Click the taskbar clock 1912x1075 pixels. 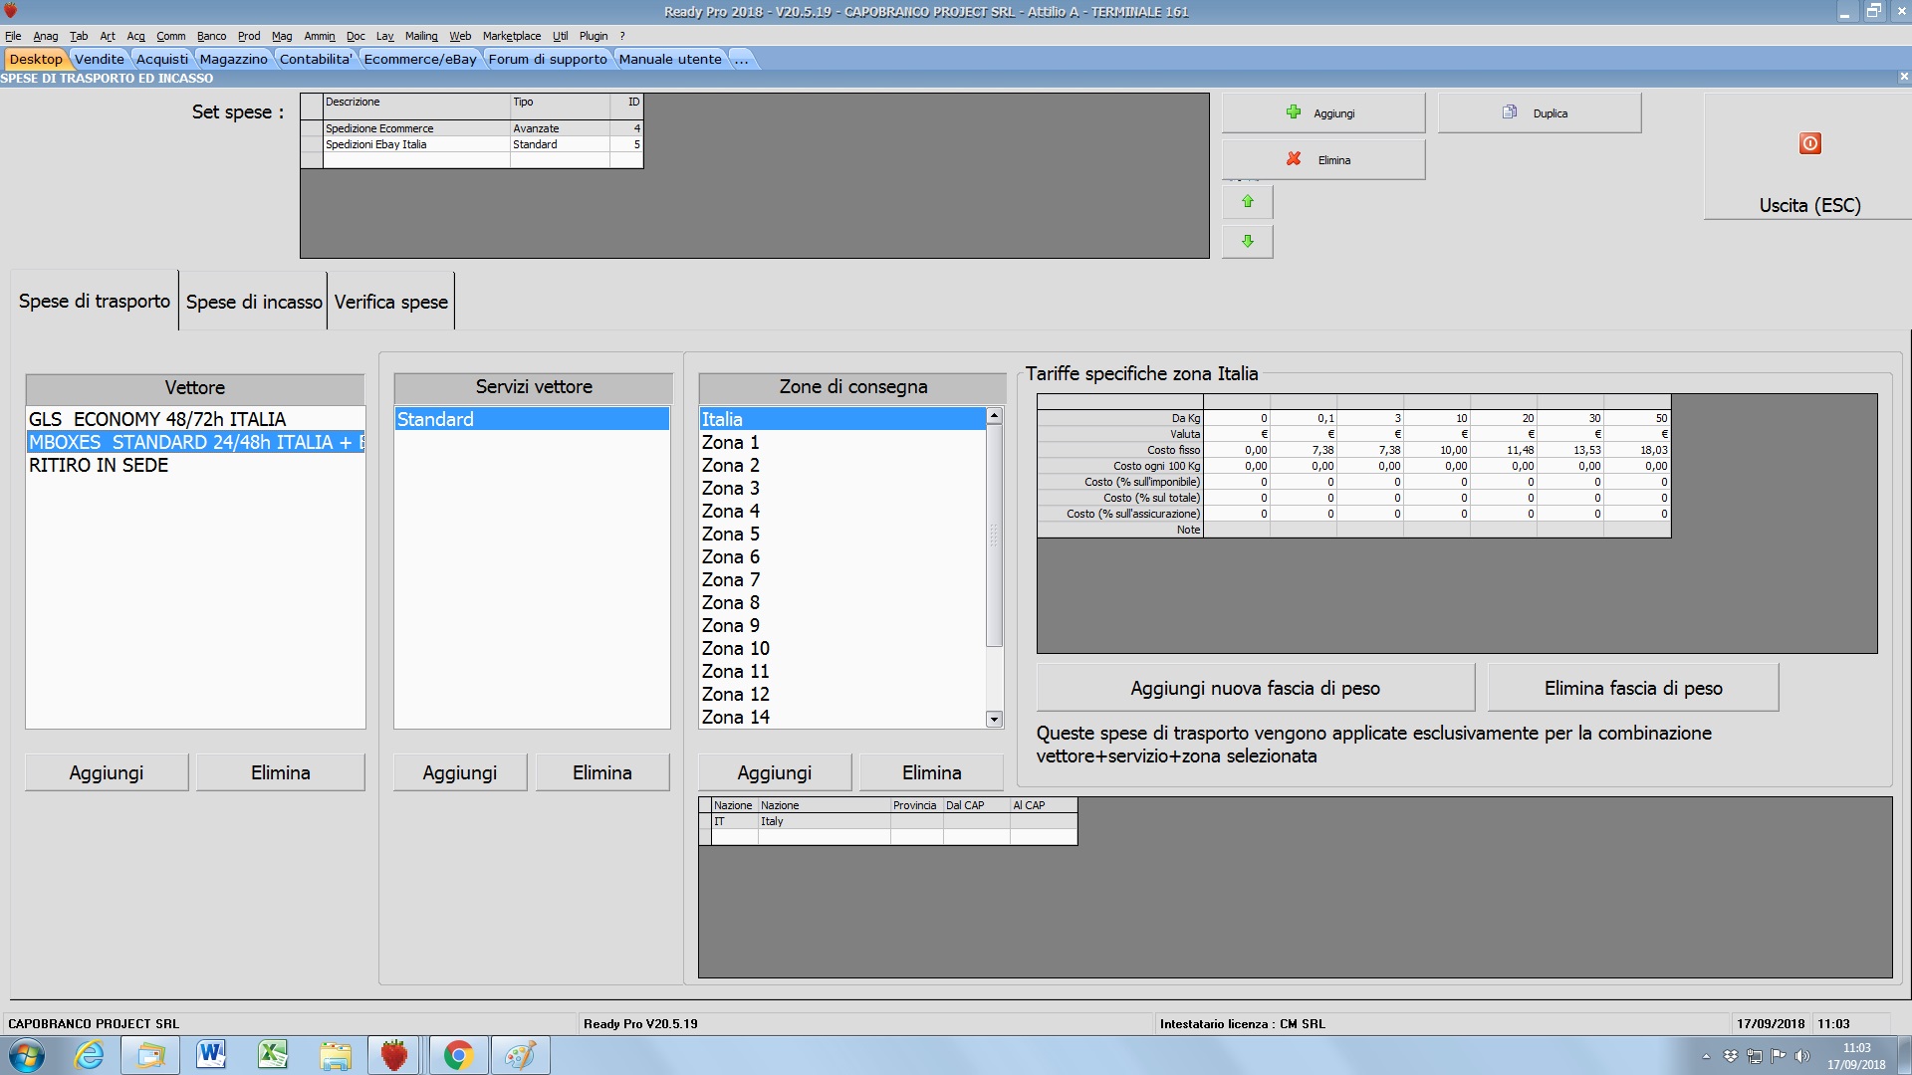pos(1856,1056)
